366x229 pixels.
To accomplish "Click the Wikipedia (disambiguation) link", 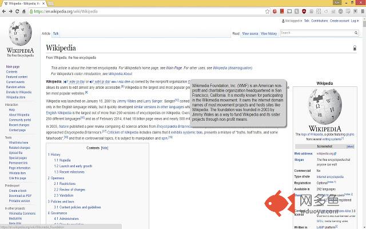I will tap(233, 68).
